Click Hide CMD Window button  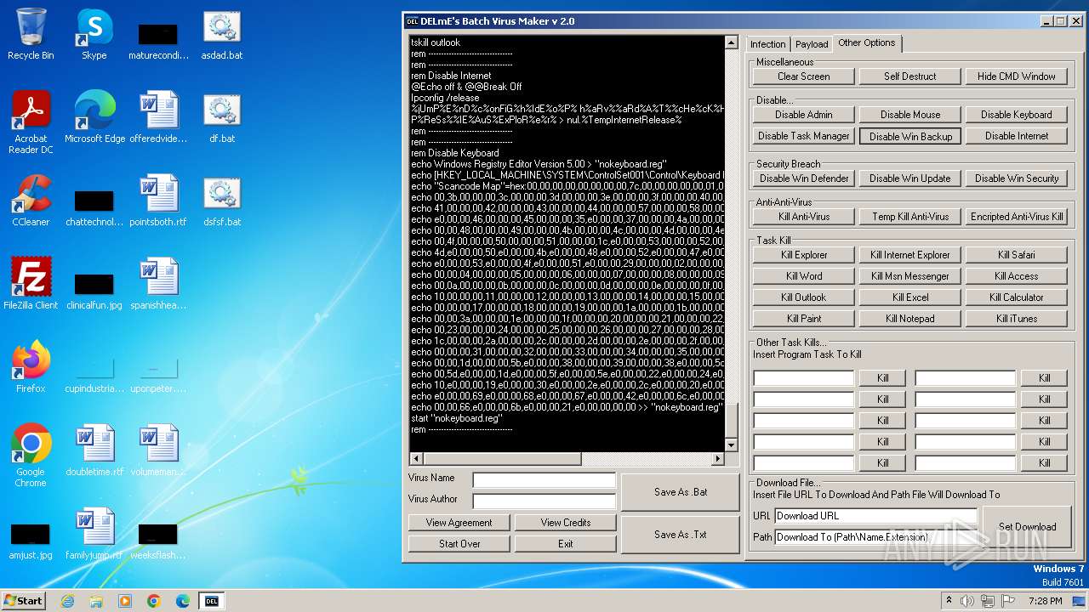tap(1016, 76)
